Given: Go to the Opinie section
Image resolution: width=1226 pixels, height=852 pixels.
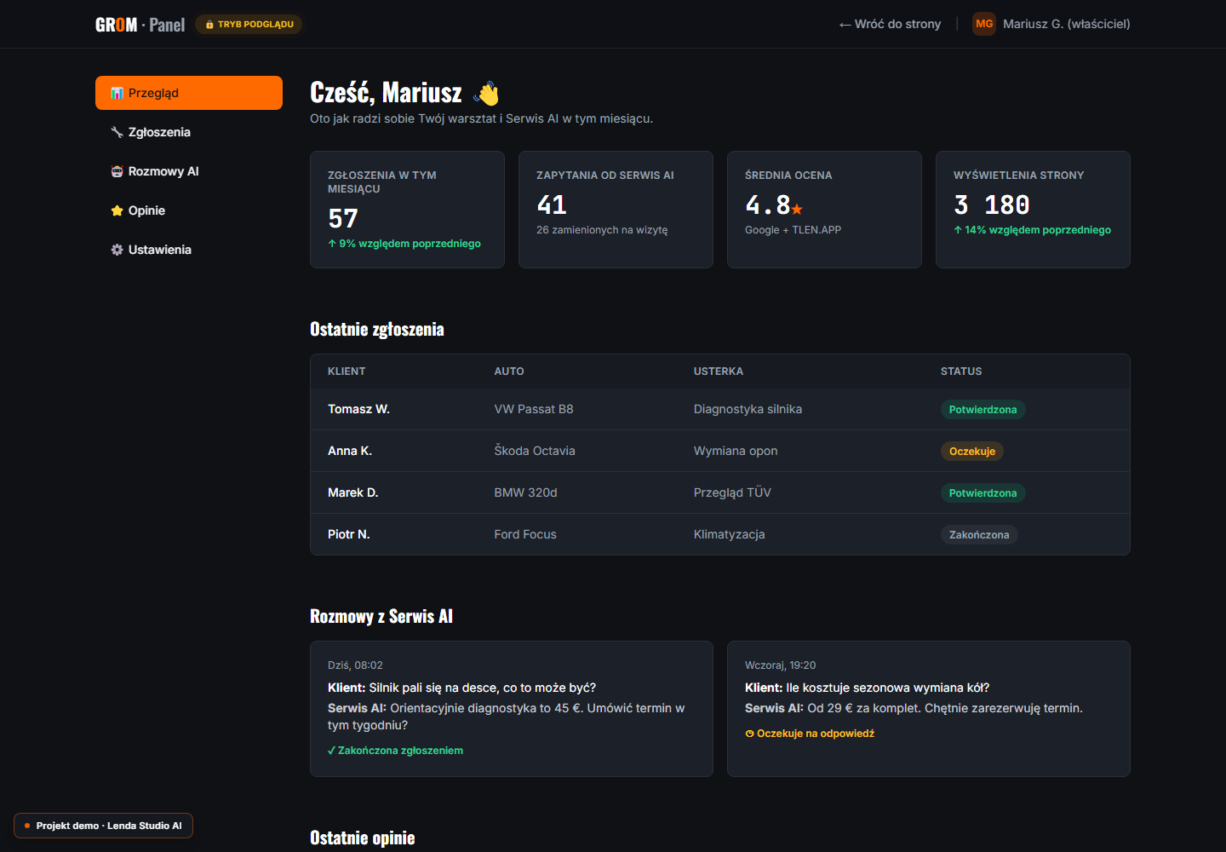Looking at the screenshot, I should coord(189,210).
